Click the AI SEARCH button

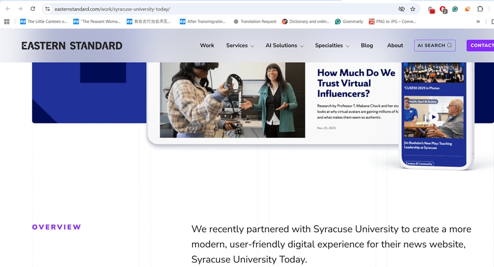pos(435,46)
